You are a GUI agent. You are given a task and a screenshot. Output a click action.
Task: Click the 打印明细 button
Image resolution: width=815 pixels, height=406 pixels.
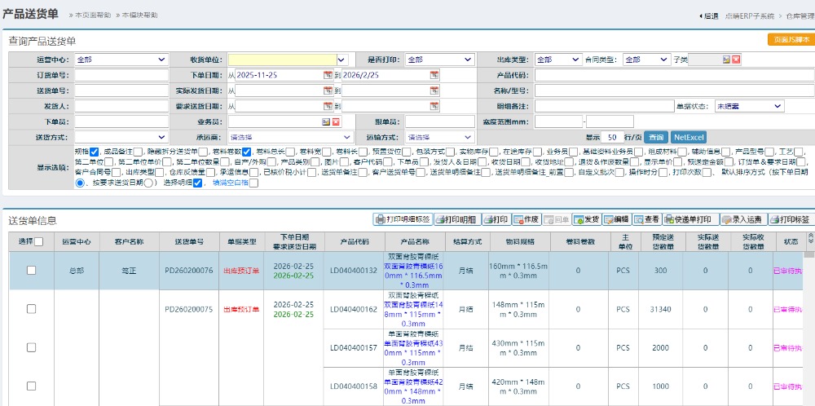click(456, 219)
